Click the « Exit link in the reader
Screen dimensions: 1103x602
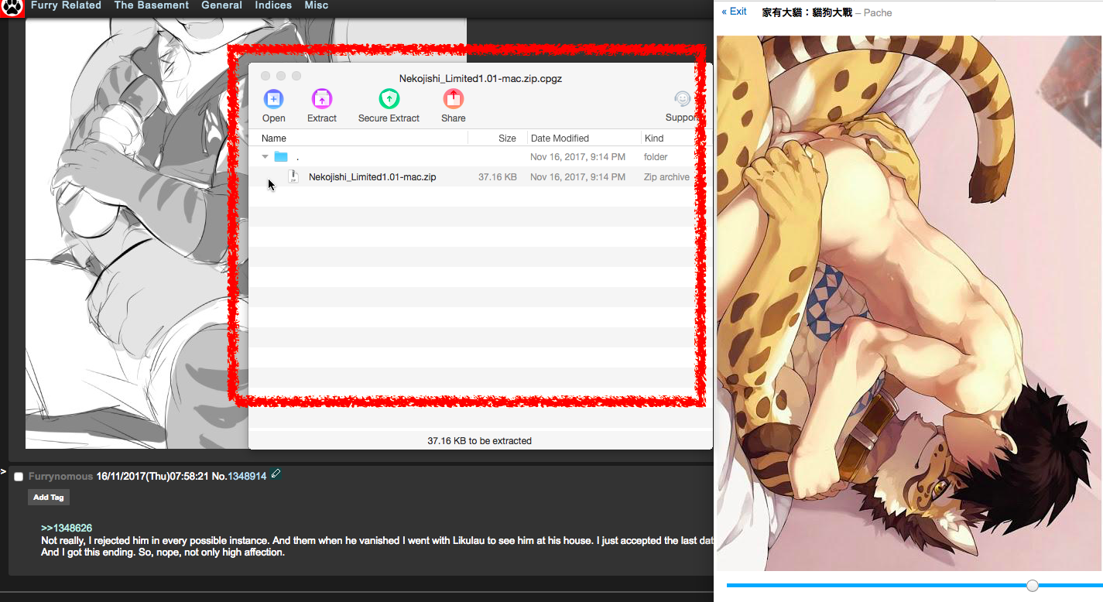(x=734, y=12)
